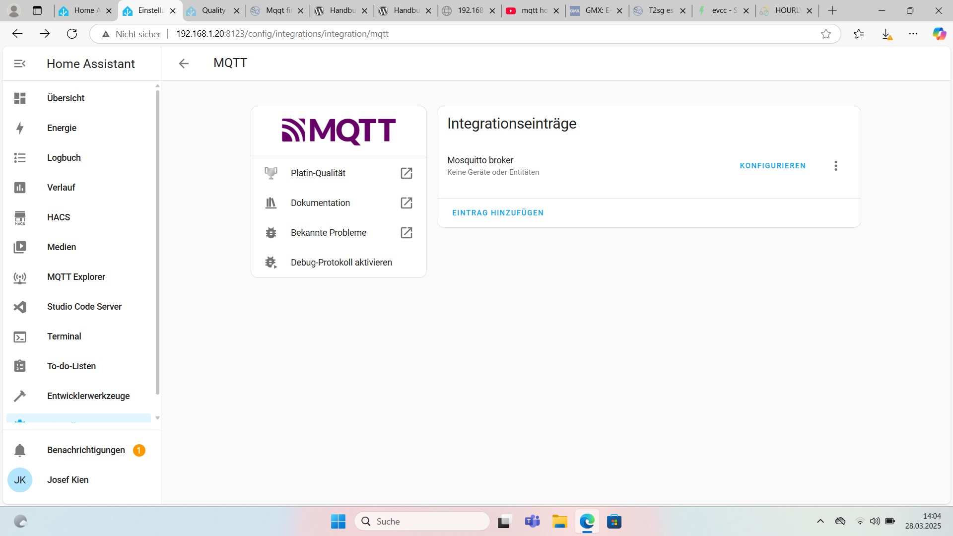Image resolution: width=953 pixels, height=536 pixels.
Task: Show hidden system tray icons chevron
Action: coord(820,521)
